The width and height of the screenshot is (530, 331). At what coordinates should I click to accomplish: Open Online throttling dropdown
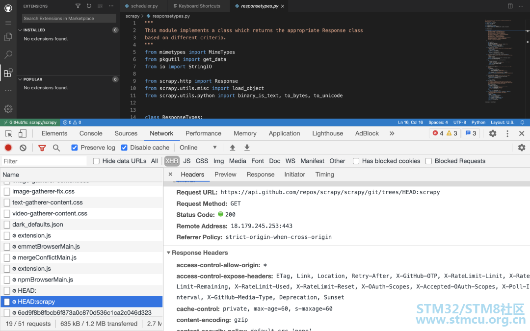tap(198, 148)
